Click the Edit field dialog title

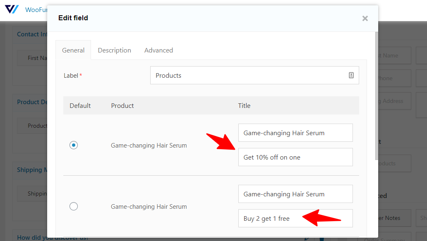coord(73,18)
